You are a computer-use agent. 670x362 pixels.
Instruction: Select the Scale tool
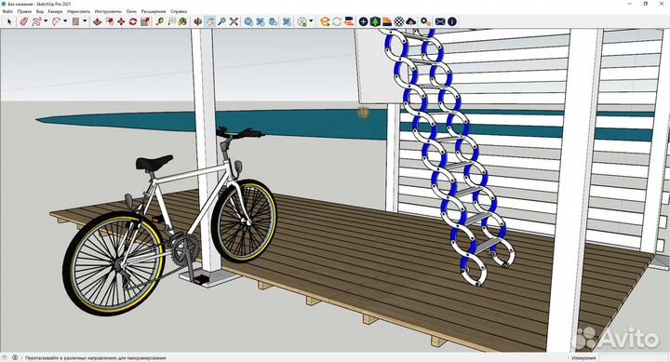tap(145, 21)
